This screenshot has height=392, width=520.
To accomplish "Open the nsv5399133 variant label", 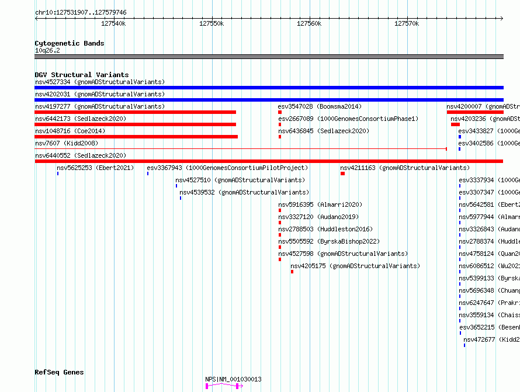I will (x=490, y=278).
